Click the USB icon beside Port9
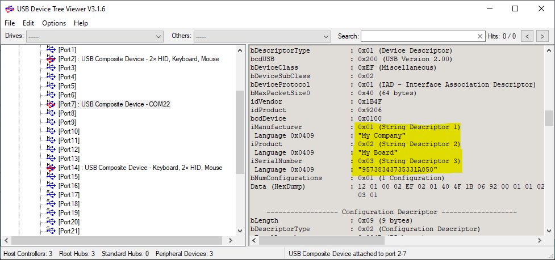Screen dimensions: 555x260 [51, 122]
